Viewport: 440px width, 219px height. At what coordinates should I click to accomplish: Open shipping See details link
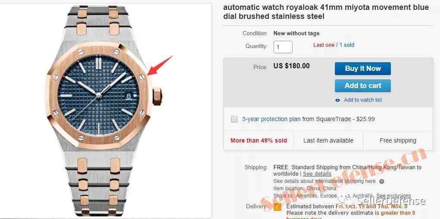(317, 173)
